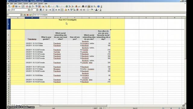This screenshot has height=109, width=193.
Task: Click the formula input line
Action: 109,15
